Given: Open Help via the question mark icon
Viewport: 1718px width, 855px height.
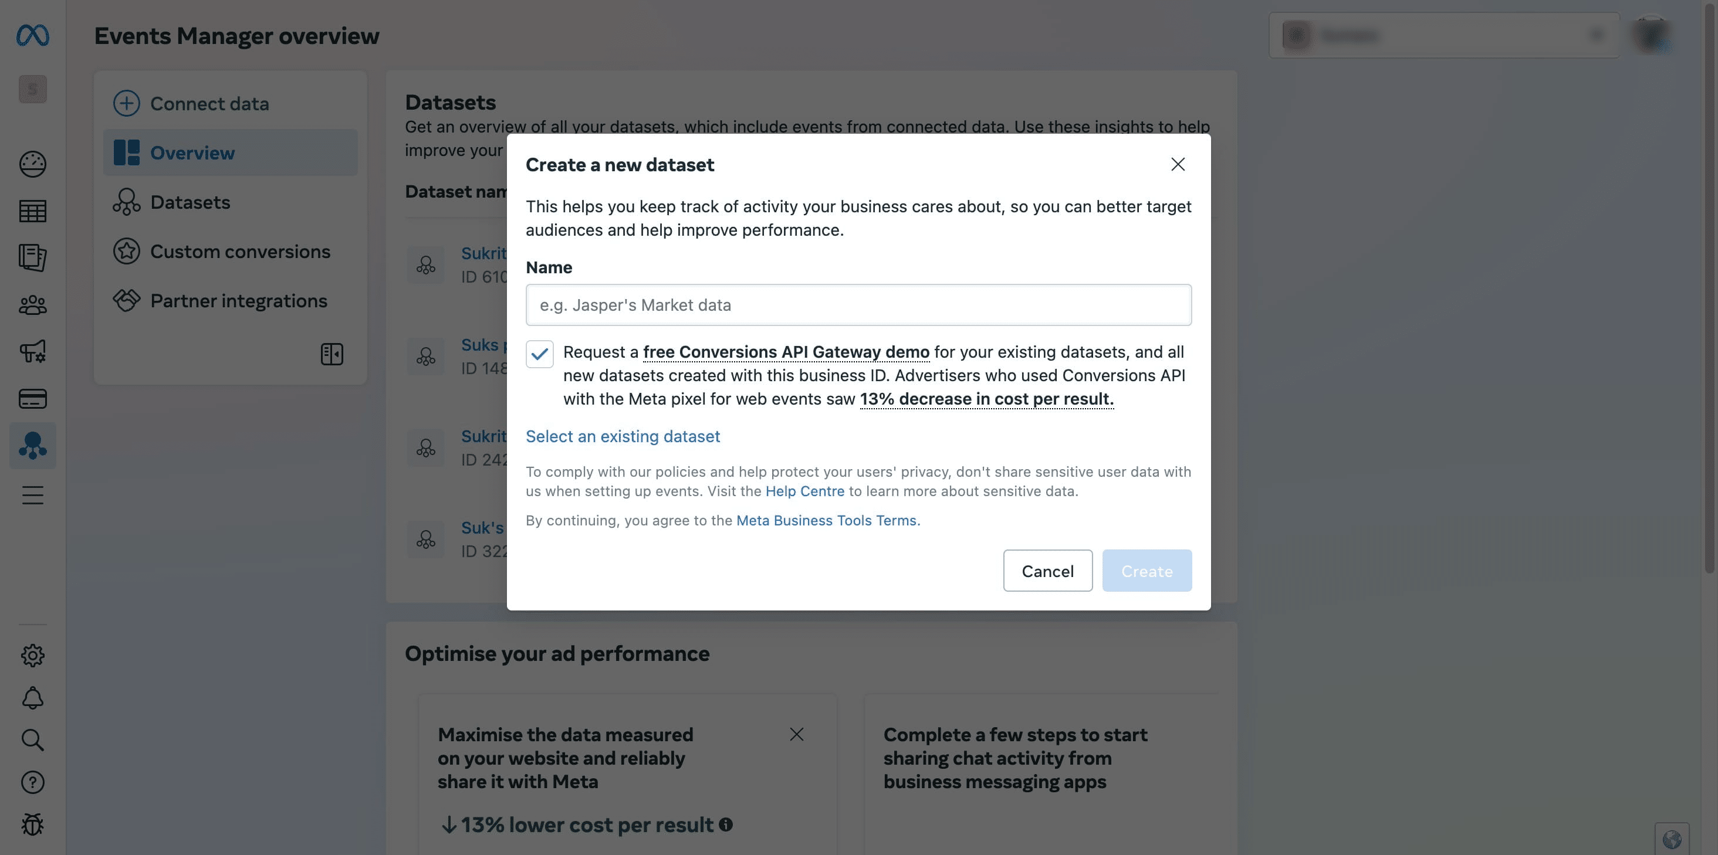Looking at the screenshot, I should pos(32,782).
